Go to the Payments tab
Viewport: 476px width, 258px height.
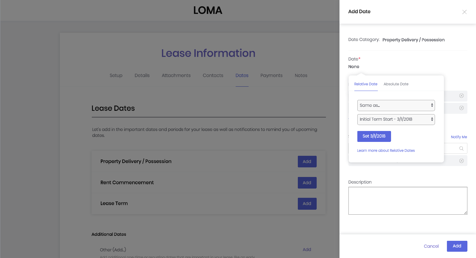click(271, 75)
